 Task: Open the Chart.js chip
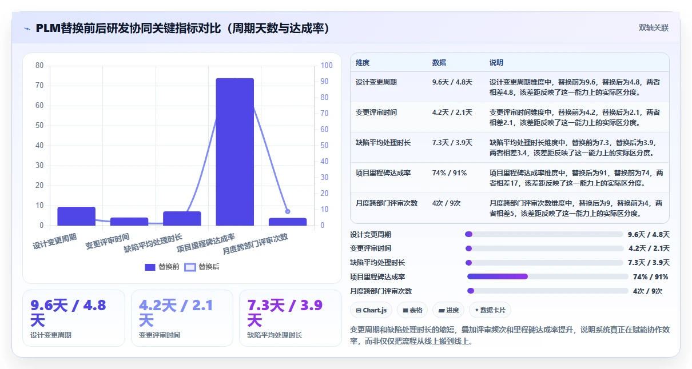[371, 310]
